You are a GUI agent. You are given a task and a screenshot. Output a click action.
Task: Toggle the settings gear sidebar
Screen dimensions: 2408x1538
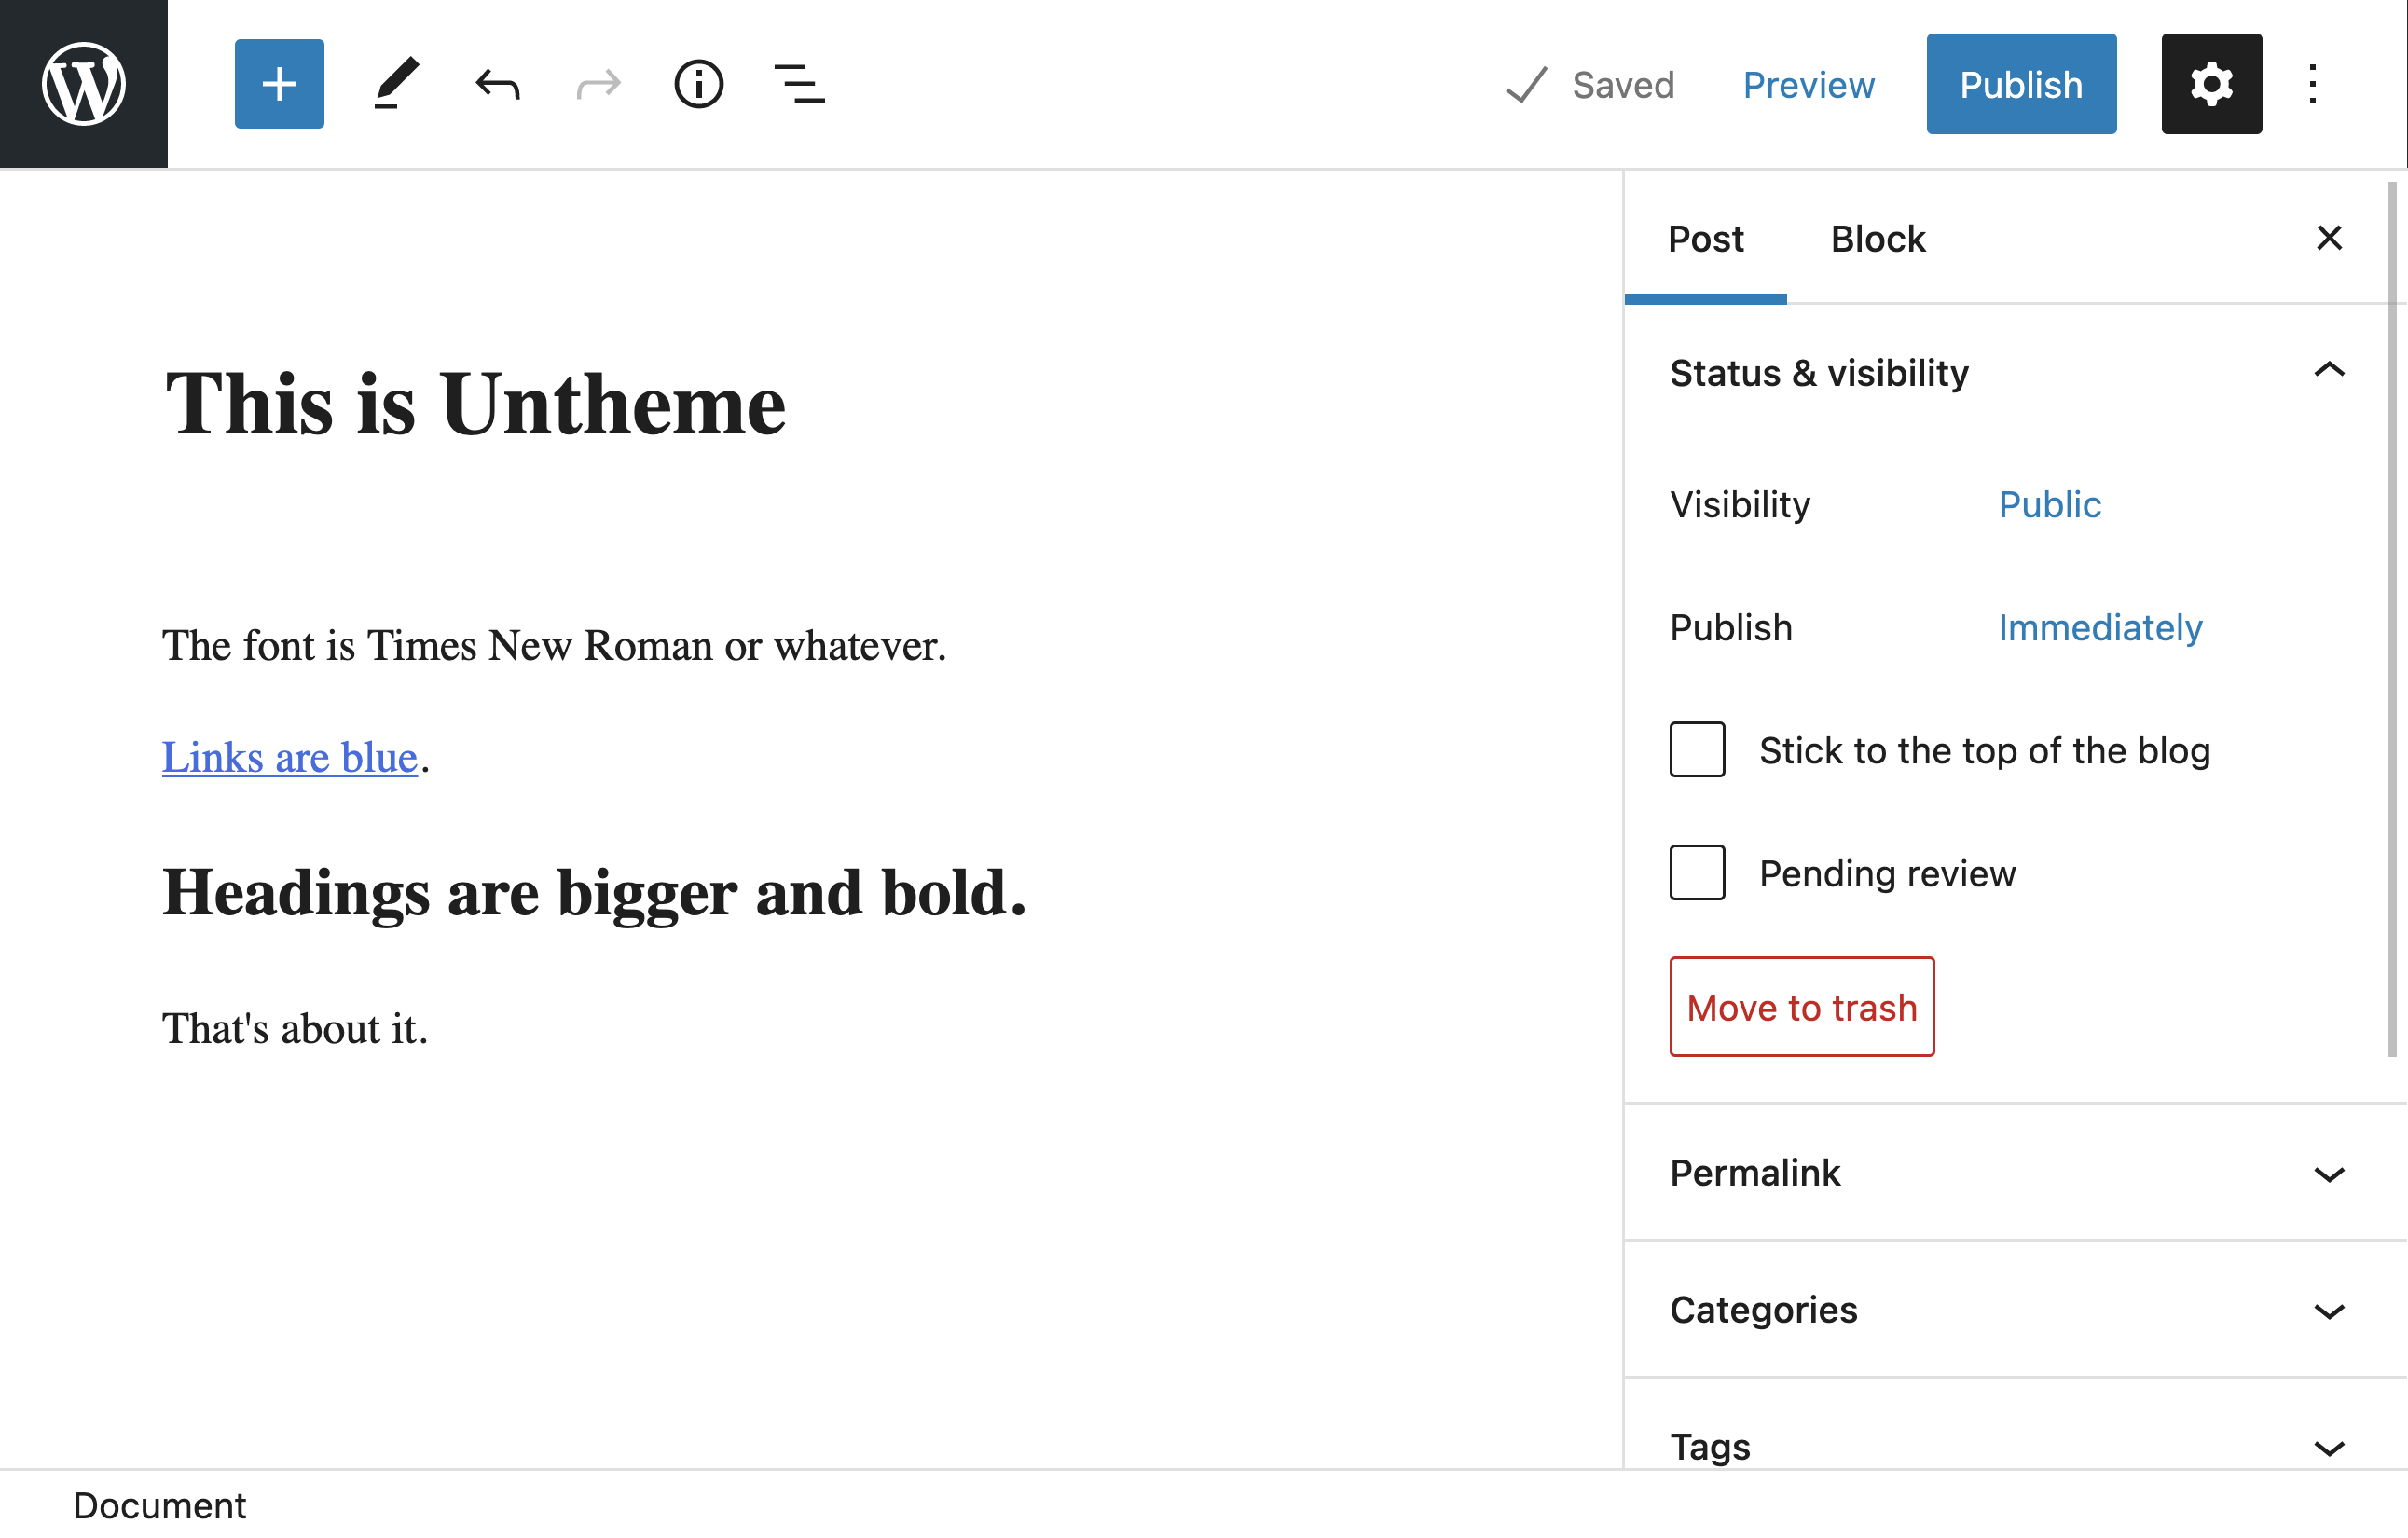(2211, 84)
